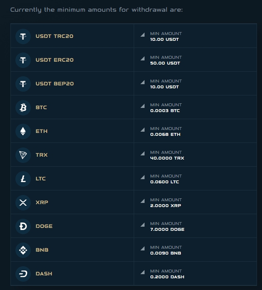
Task: Click the USDT ERC20 Tether icon
Action: [23, 60]
